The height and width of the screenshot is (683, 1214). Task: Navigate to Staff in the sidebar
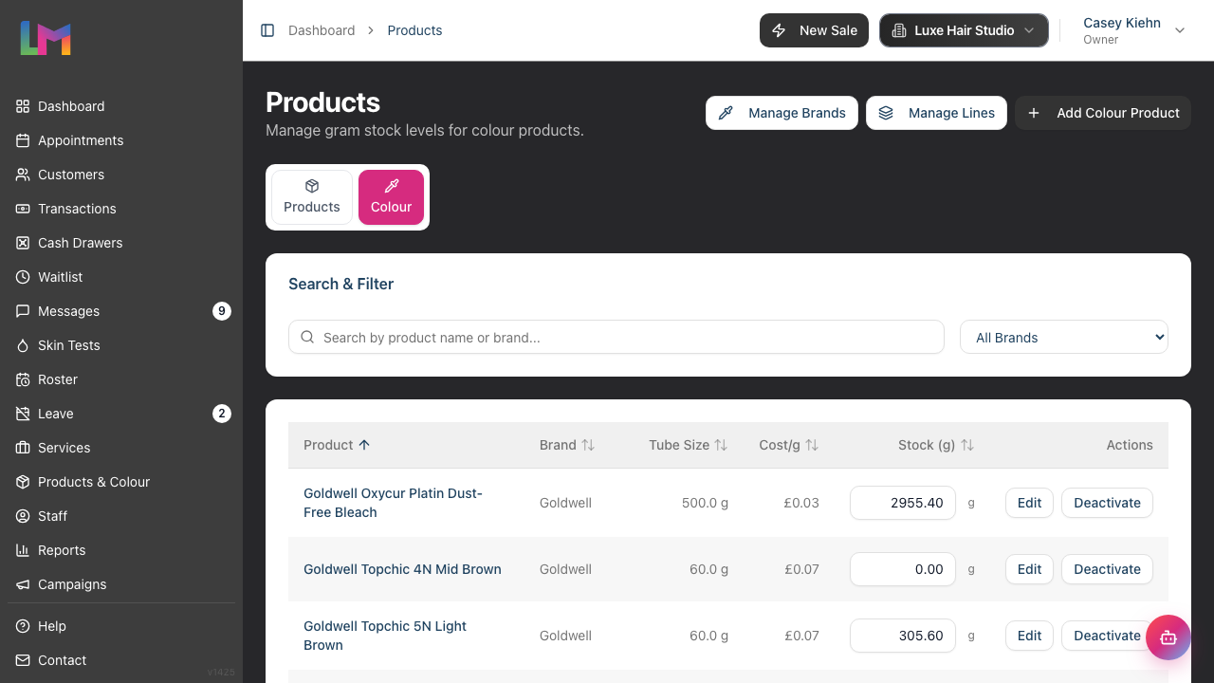(x=121, y=516)
